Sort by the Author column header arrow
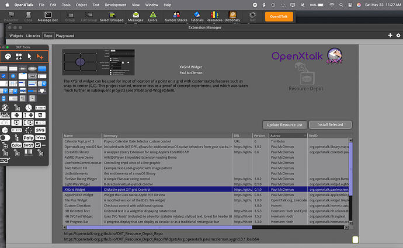The image size is (403, 248). pyautogui.click(x=305, y=135)
